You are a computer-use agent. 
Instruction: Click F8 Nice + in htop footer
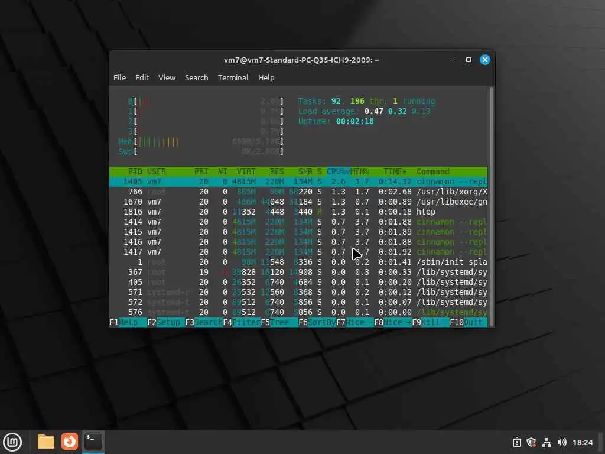tap(393, 322)
